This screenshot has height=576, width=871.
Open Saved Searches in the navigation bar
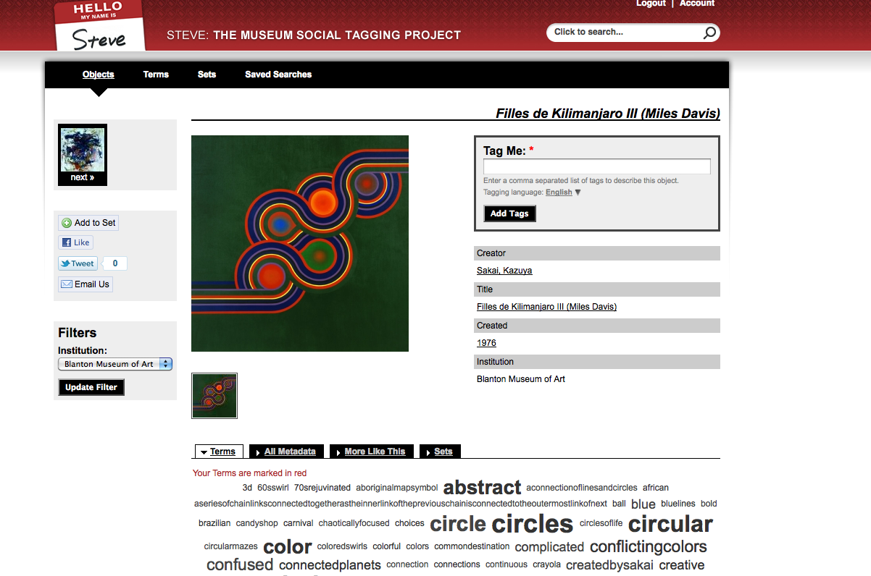[x=278, y=75]
